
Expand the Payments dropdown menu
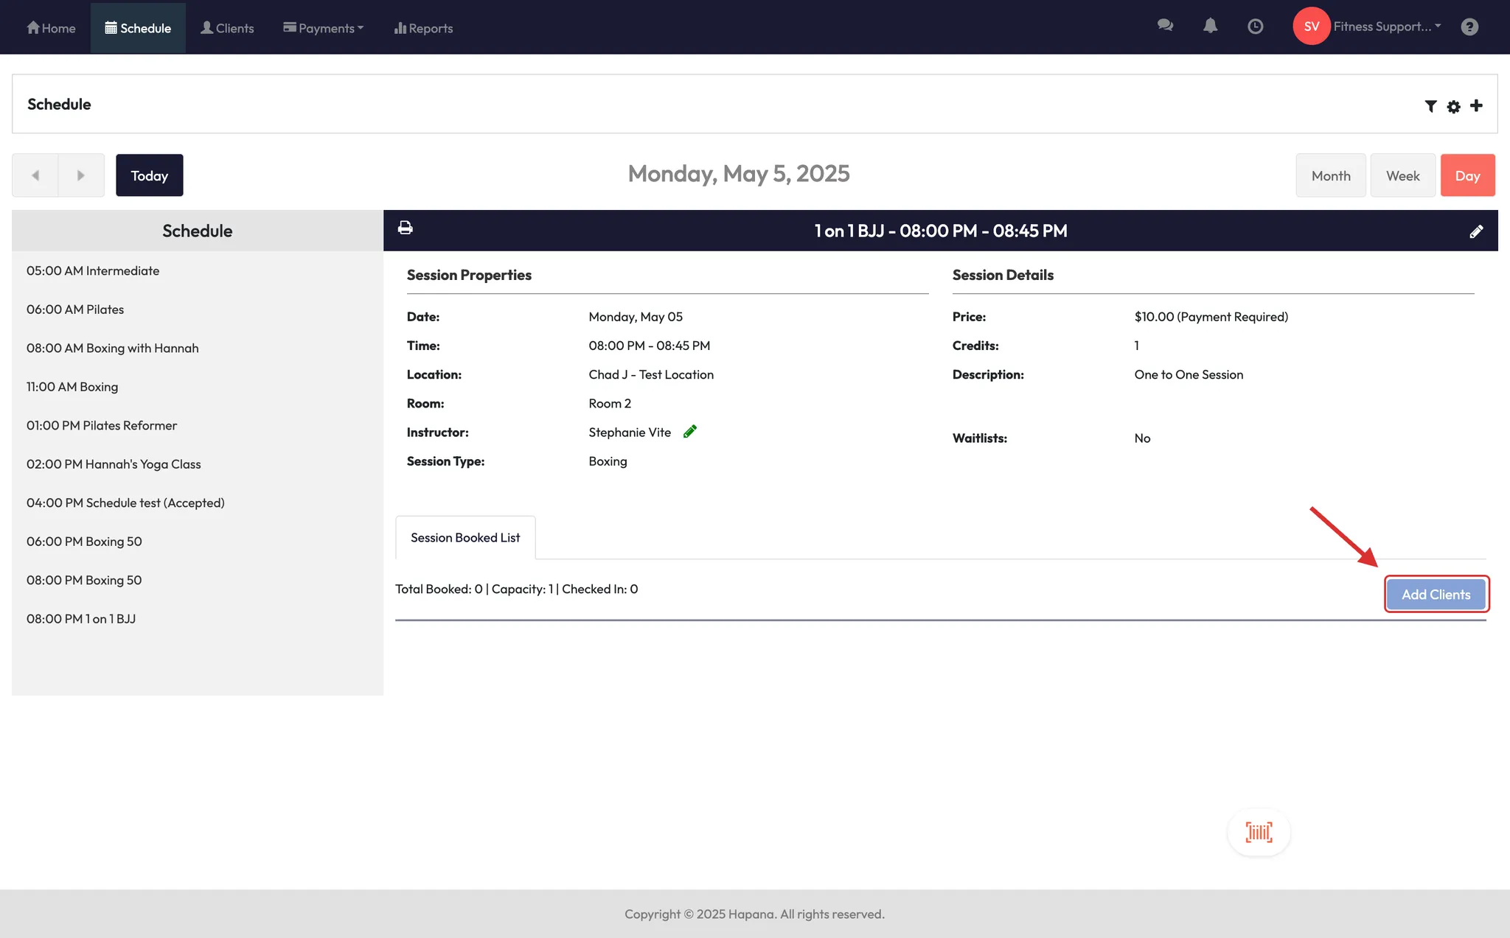click(324, 28)
